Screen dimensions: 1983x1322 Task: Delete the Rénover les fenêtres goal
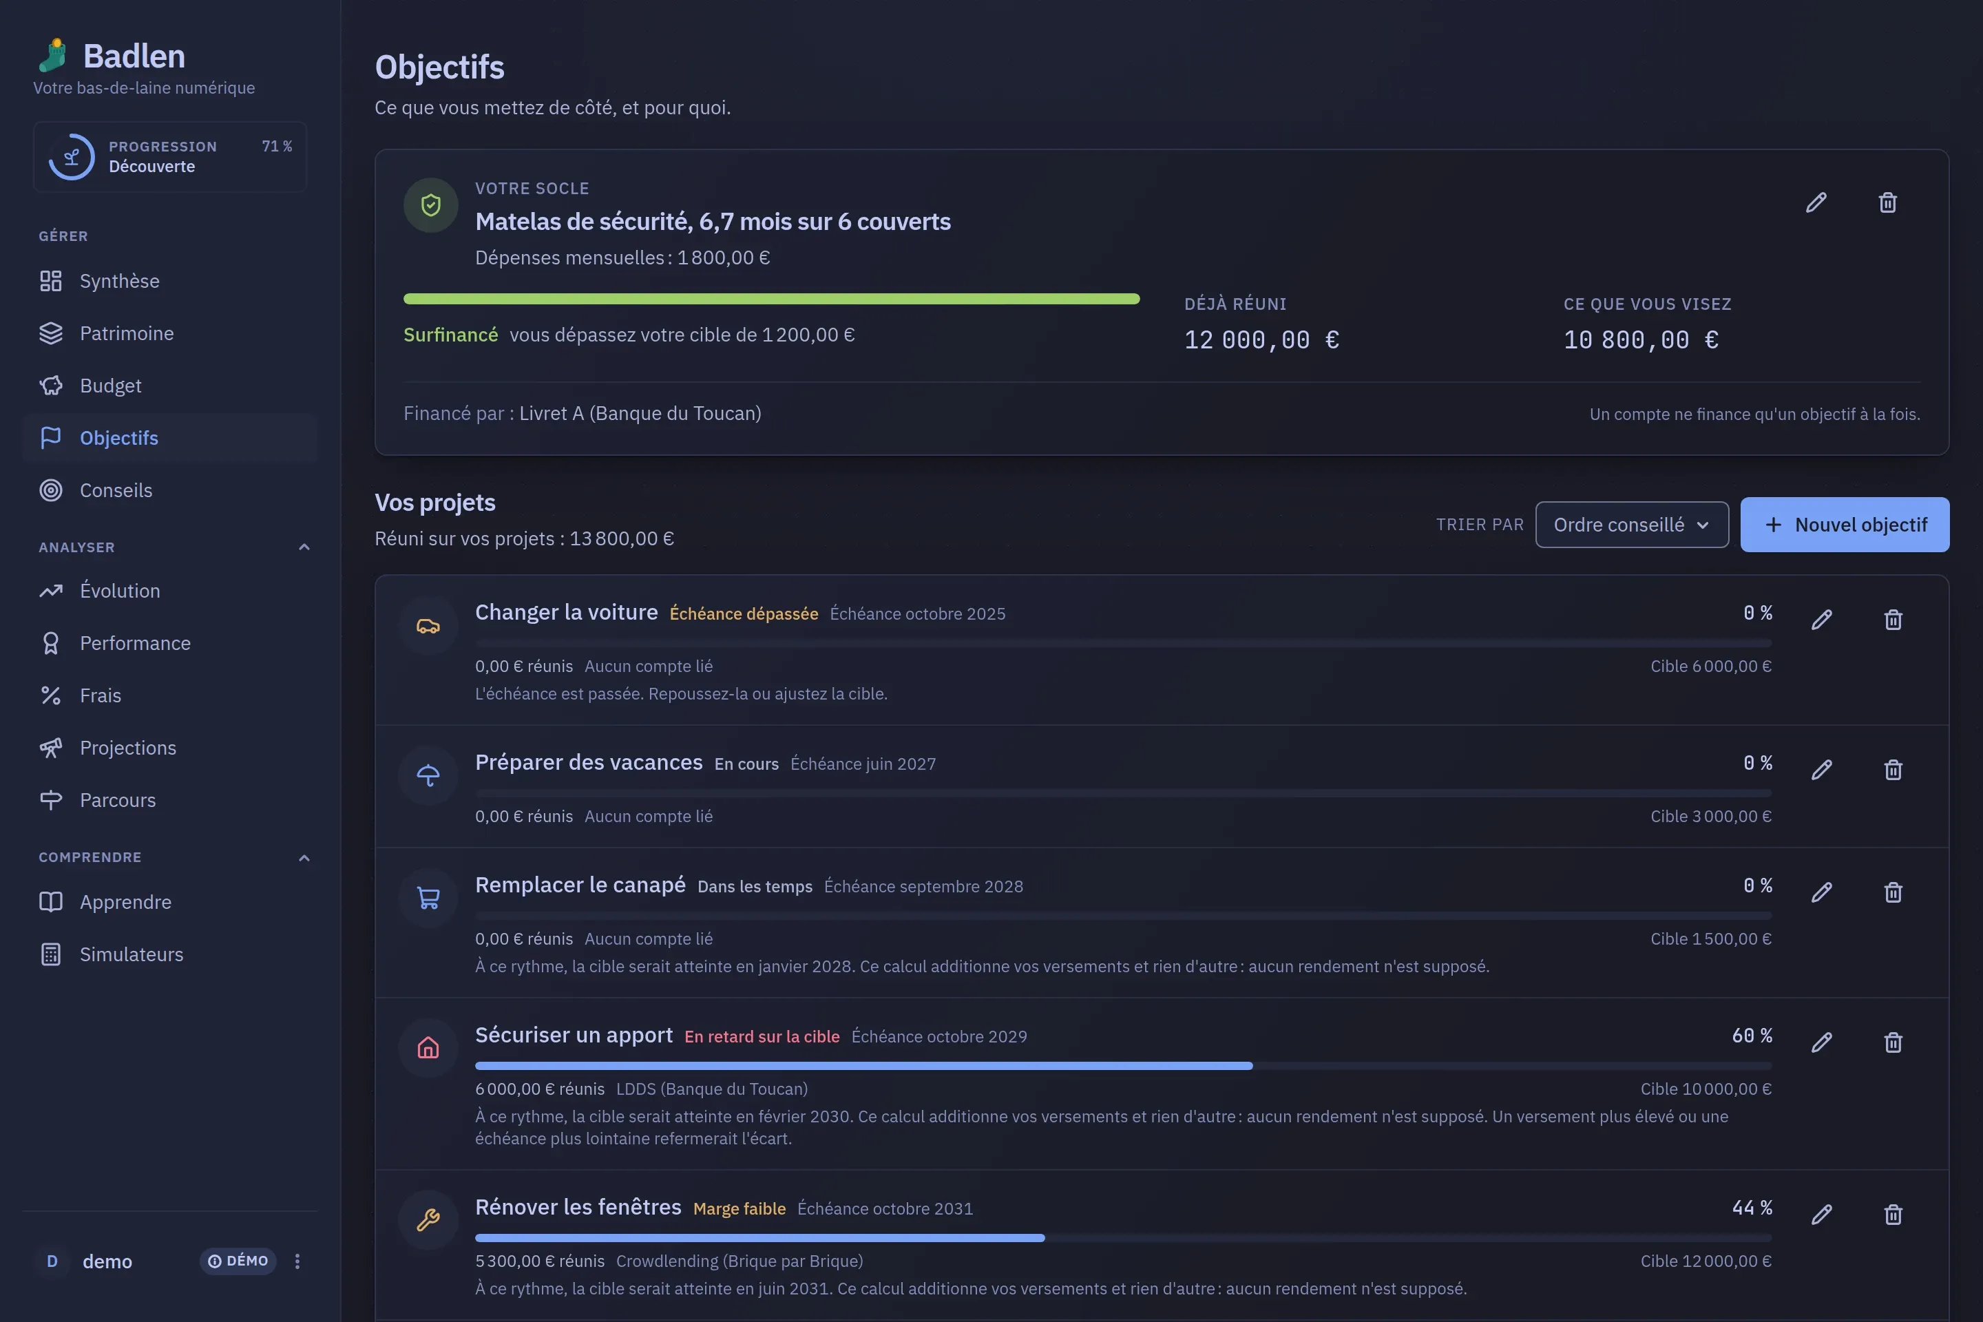click(x=1893, y=1214)
